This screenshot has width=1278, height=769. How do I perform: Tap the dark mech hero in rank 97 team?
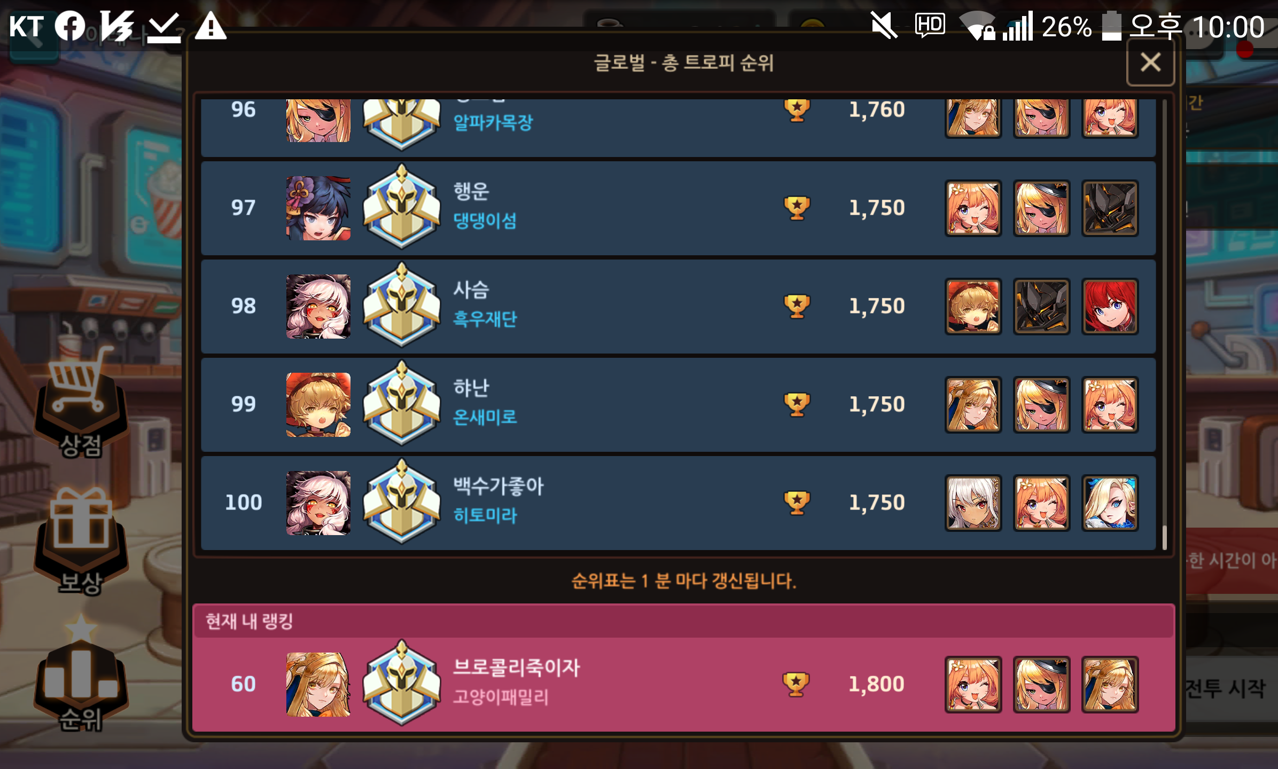click(x=1110, y=208)
